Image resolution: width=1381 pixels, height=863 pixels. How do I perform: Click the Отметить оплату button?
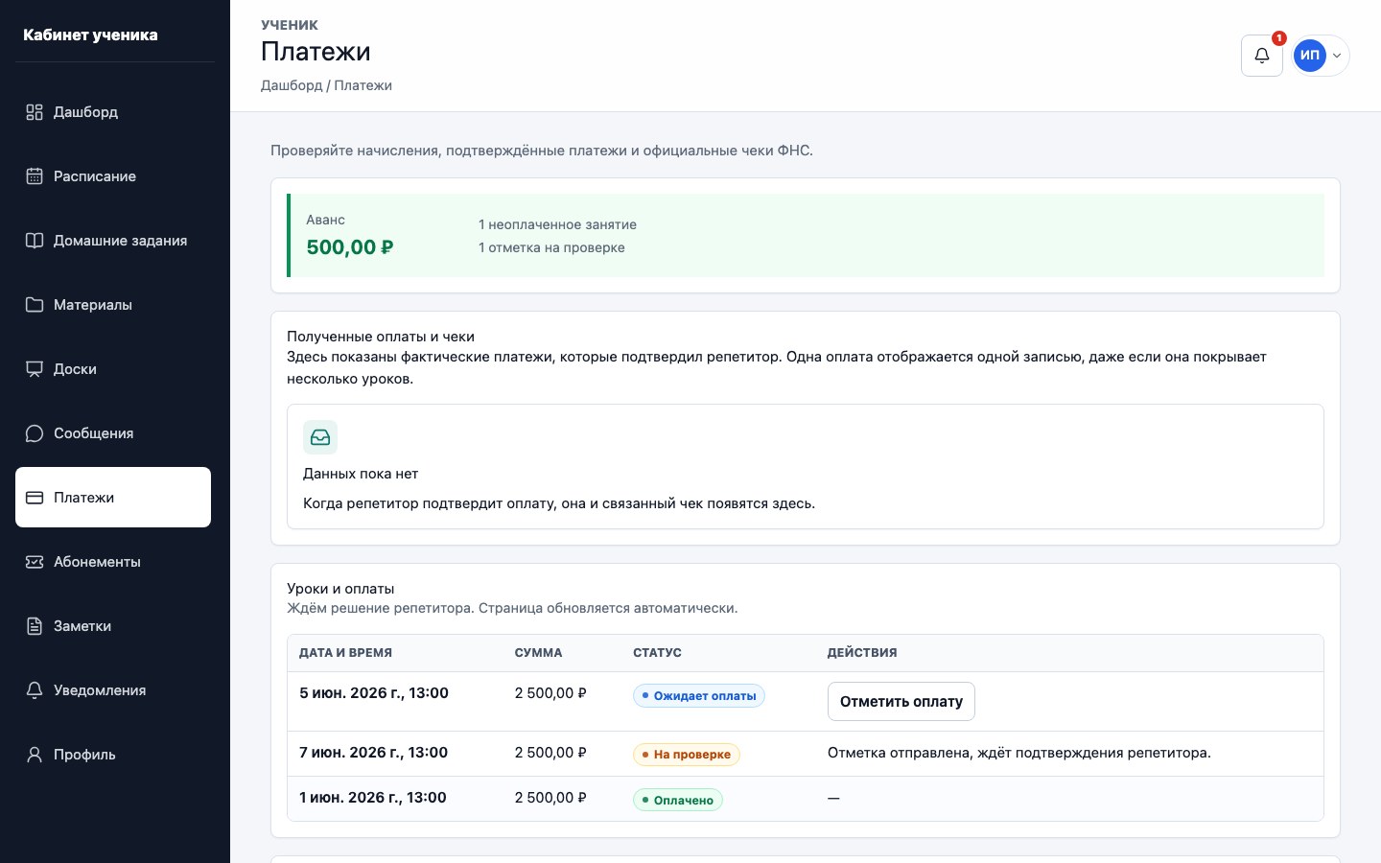[901, 702]
